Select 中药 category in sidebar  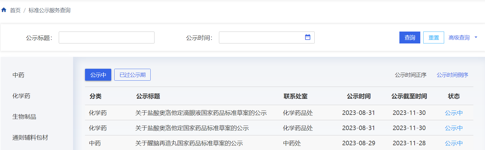(x=18, y=75)
